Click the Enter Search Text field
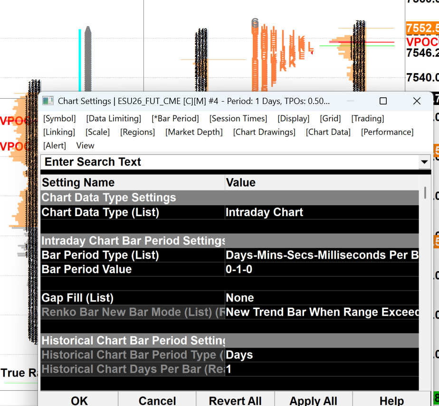This screenshot has height=406, width=439. pyautogui.click(x=229, y=162)
